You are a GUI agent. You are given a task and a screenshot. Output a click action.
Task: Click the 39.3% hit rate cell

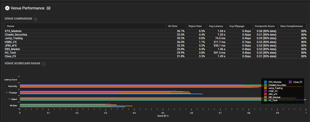(176, 38)
